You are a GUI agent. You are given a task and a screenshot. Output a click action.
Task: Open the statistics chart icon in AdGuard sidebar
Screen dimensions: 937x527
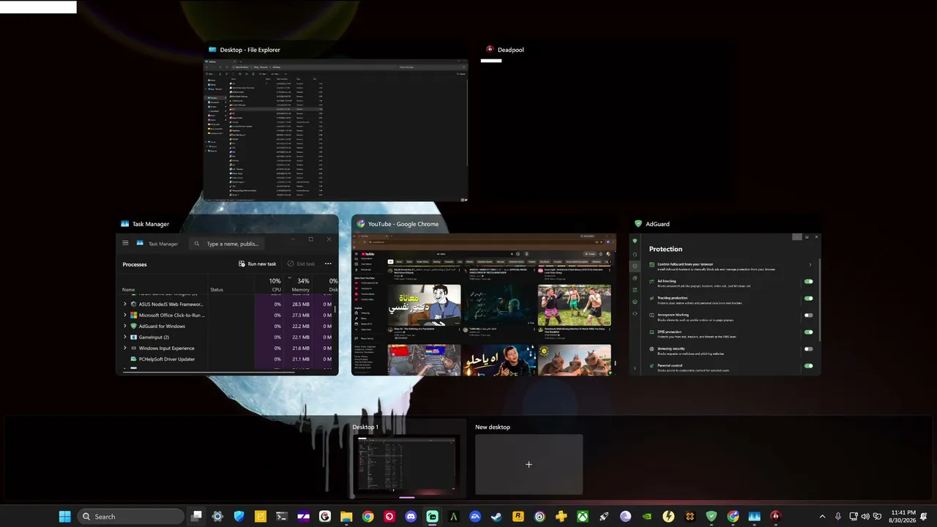click(x=635, y=277)
